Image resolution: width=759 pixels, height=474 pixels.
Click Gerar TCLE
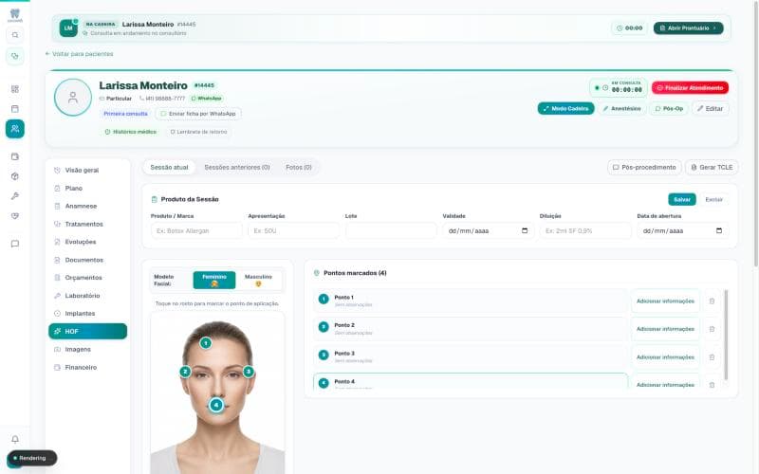coord(712,168)
